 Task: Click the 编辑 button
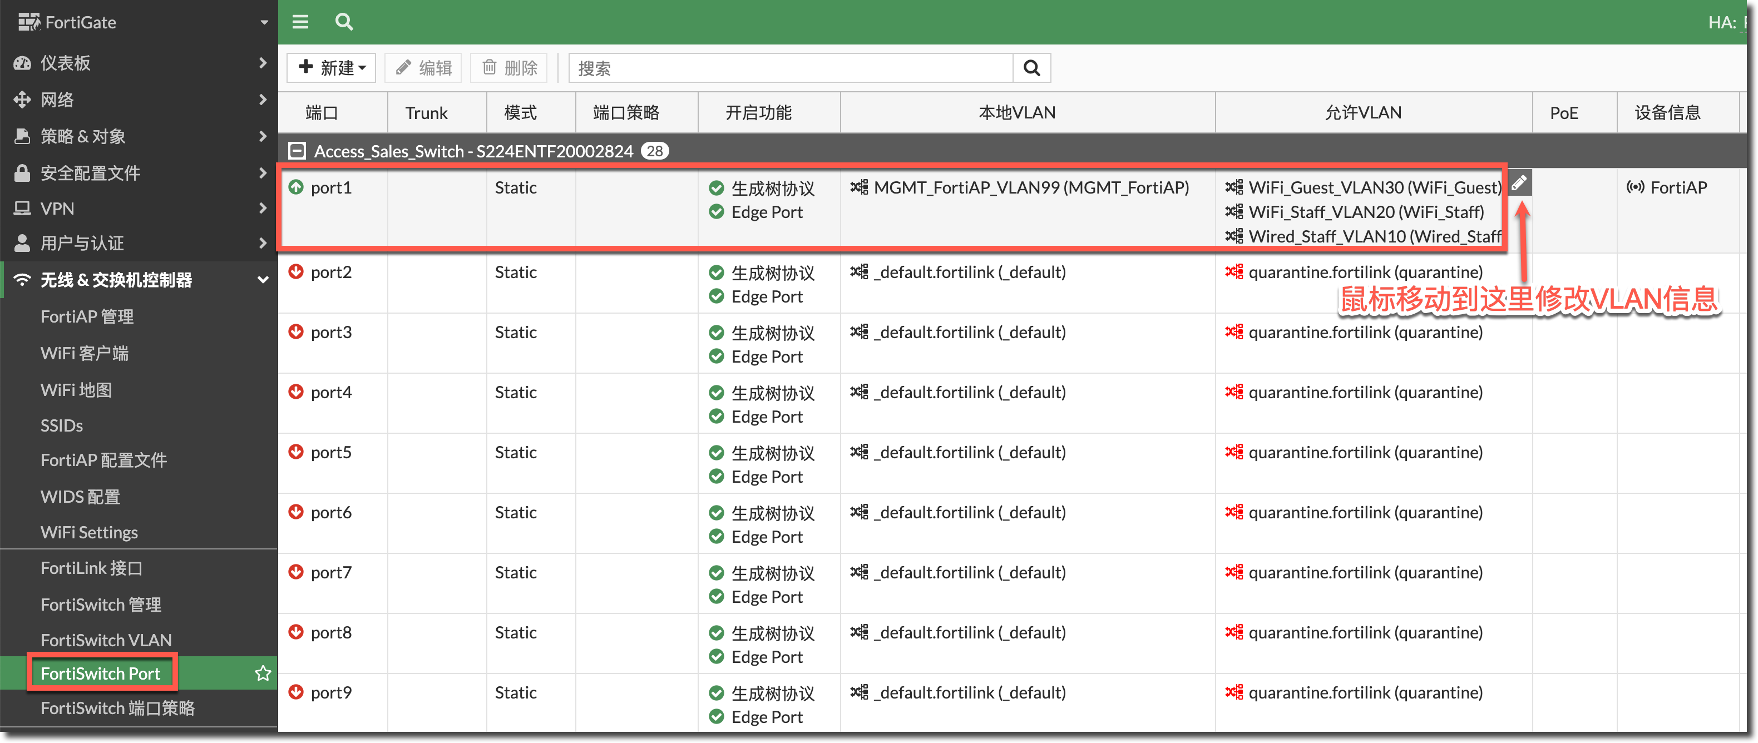[x=424, y=68]
